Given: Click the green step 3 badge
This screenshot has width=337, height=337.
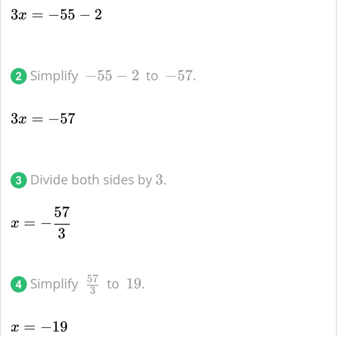Looking at the screenshot, I should tap(19, 180).
